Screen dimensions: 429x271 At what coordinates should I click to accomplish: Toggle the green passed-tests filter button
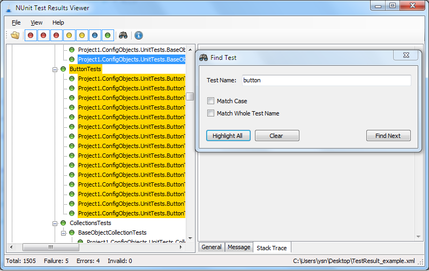coord(108,35)
